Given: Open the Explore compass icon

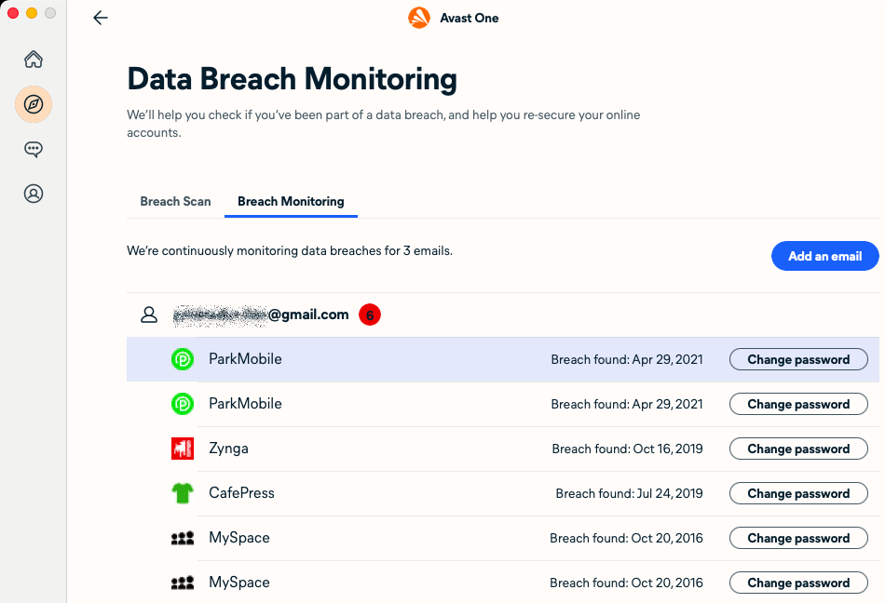Looking at the screenshot, I should [34, 104].
